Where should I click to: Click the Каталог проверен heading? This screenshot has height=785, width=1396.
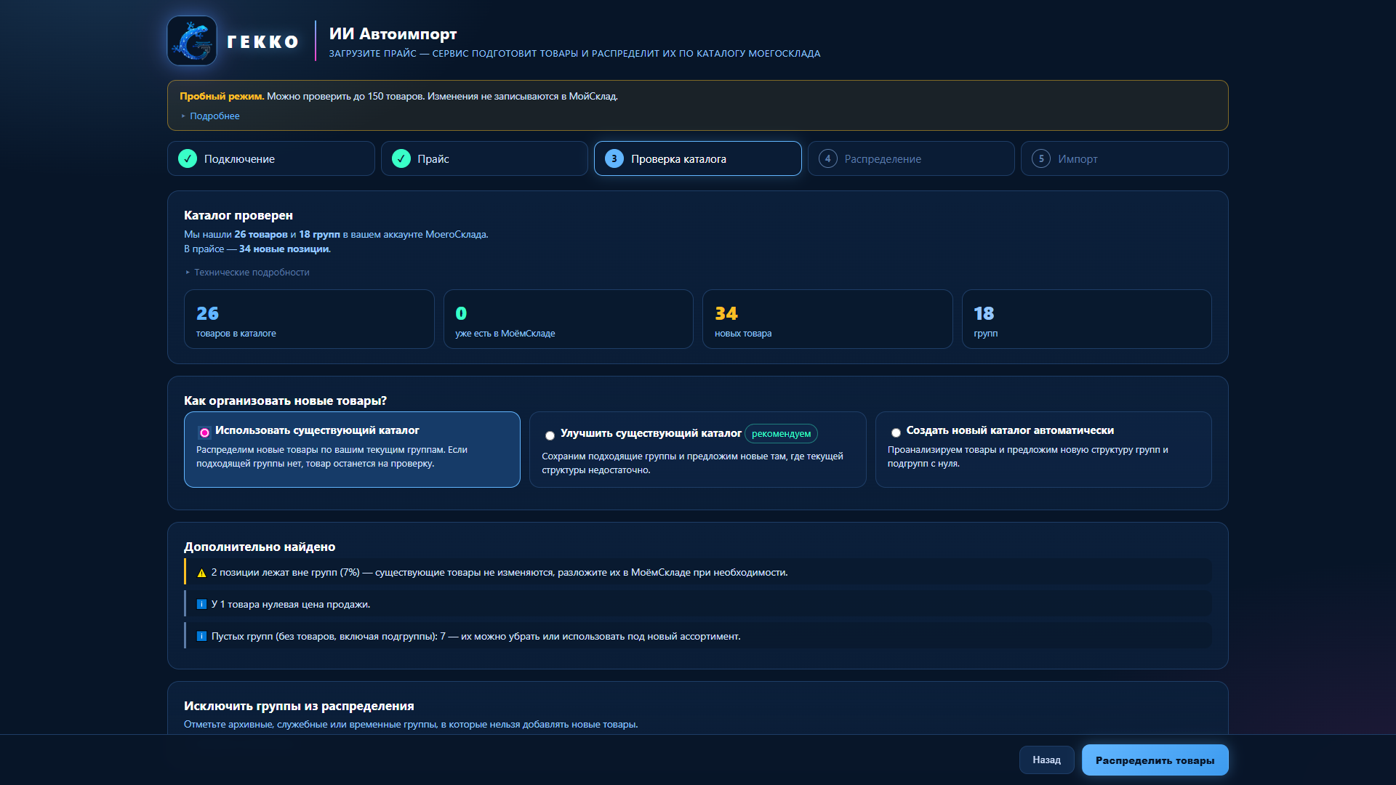(238, 215)
